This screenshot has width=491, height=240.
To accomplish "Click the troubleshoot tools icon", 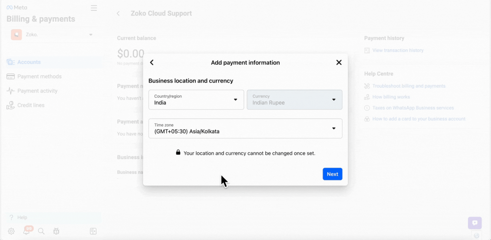I will pyautogui.click(x=367, y=86).
